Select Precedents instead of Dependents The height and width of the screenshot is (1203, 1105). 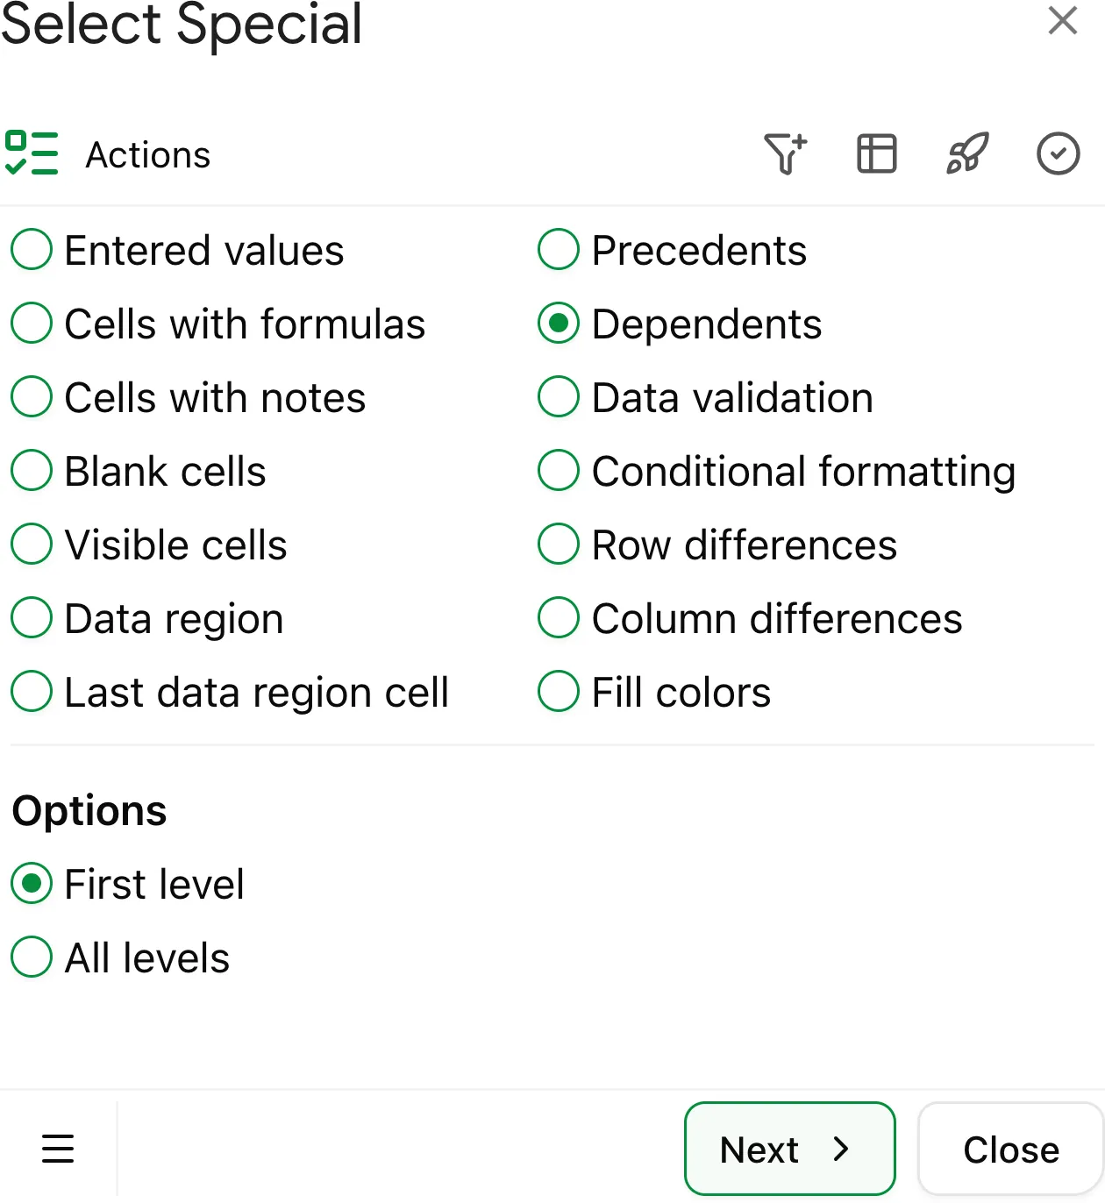(558, 249)
